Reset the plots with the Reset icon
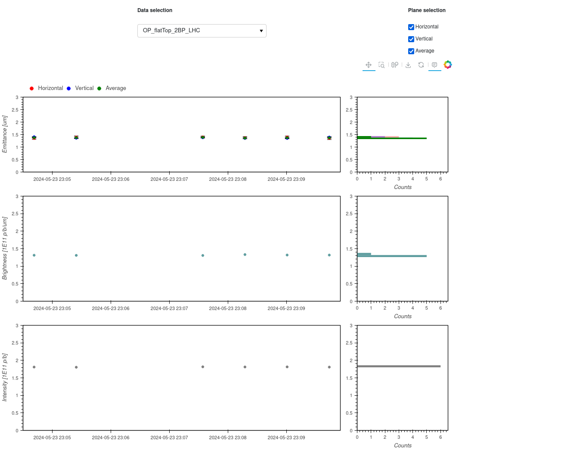 coord(421,65)
